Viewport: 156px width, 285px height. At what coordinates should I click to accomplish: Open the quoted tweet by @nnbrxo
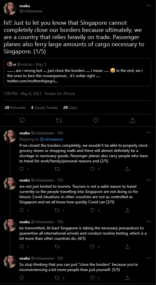tap(78, 72)
